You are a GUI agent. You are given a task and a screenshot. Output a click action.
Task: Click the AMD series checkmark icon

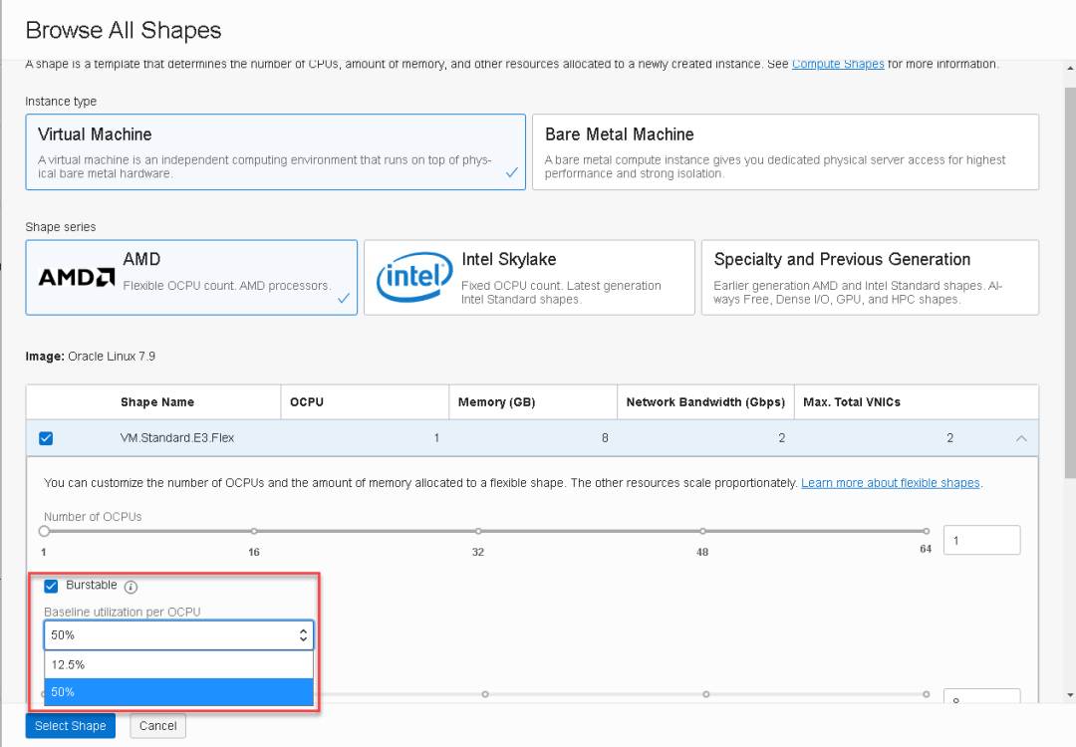tap(344, 298)
